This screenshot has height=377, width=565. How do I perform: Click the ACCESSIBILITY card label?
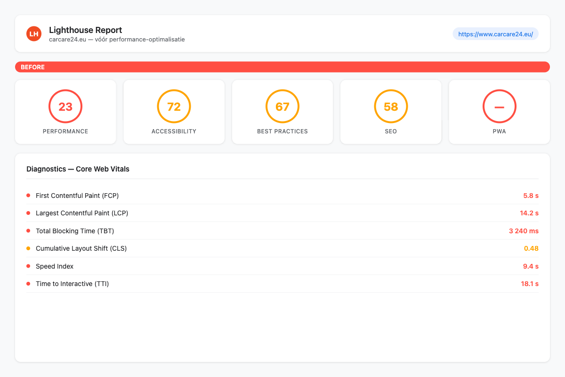(x=174, y=131)
